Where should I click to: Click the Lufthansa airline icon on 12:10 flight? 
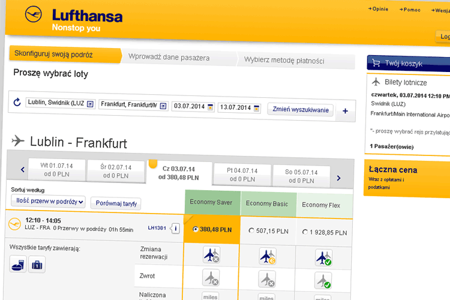pos(14,224)
